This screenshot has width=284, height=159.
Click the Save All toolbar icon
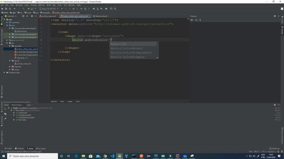point(6,9)
